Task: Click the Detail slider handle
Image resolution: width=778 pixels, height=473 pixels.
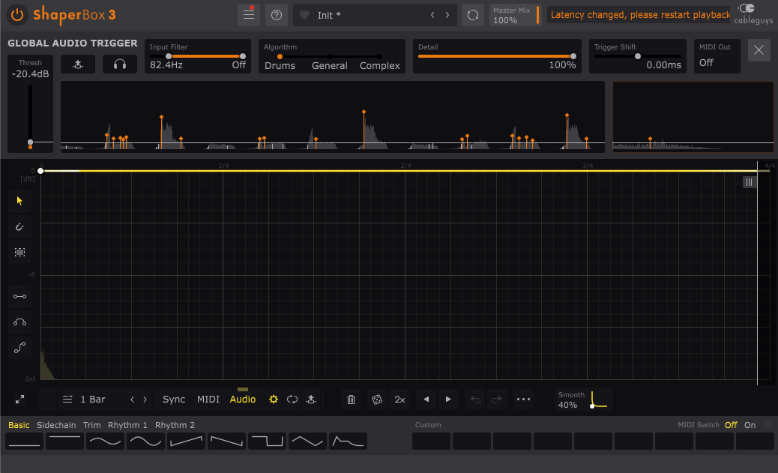Action: coord(573,56)
